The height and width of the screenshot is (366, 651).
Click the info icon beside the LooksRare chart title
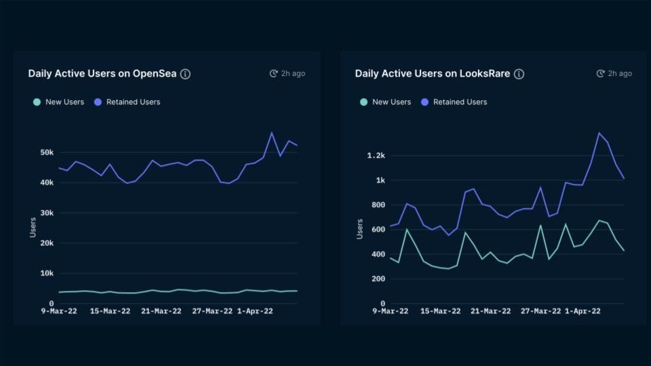click(519, 74)
